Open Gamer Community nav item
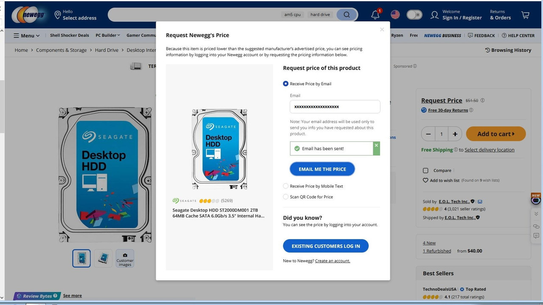The image size is (543, 305). pos(141,35)
